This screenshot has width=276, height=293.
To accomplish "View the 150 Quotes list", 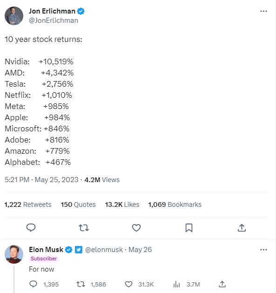I will click(x=78, y=204).
